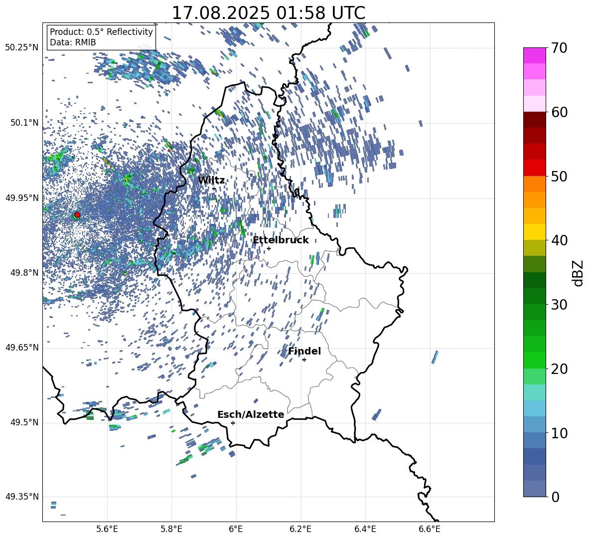Pick the dark maroon swatch below 60

[x=534, y=120]
